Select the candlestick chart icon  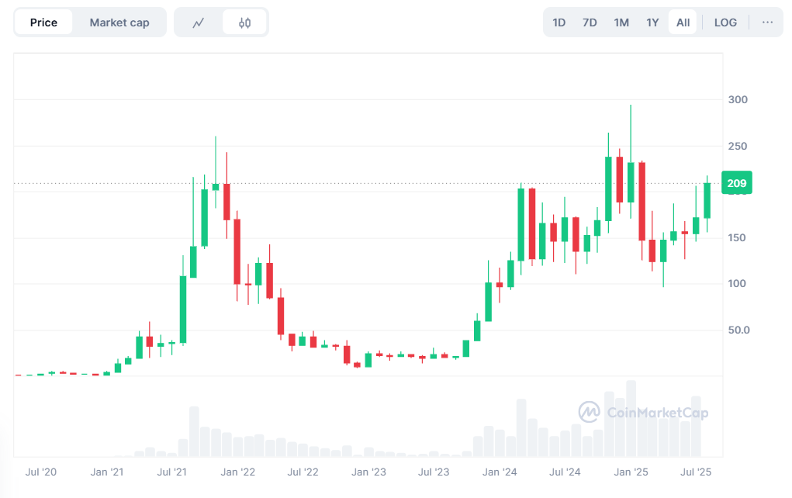[244, 22]
